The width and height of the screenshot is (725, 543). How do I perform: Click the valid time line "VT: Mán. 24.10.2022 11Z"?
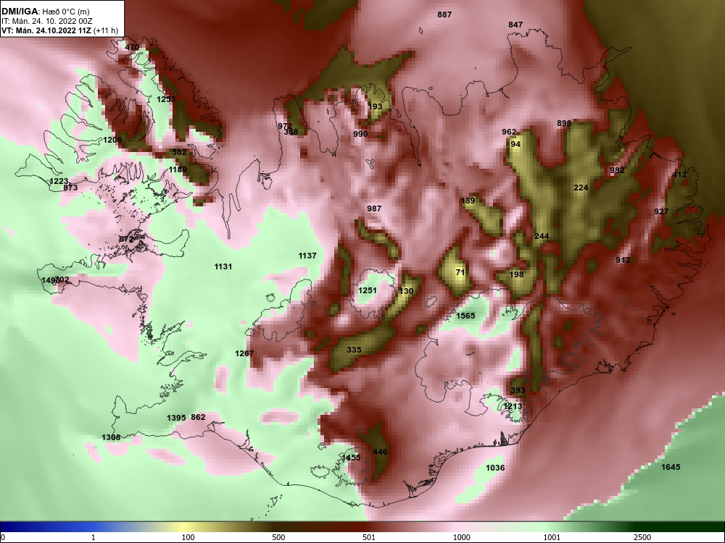coord(46,31)
